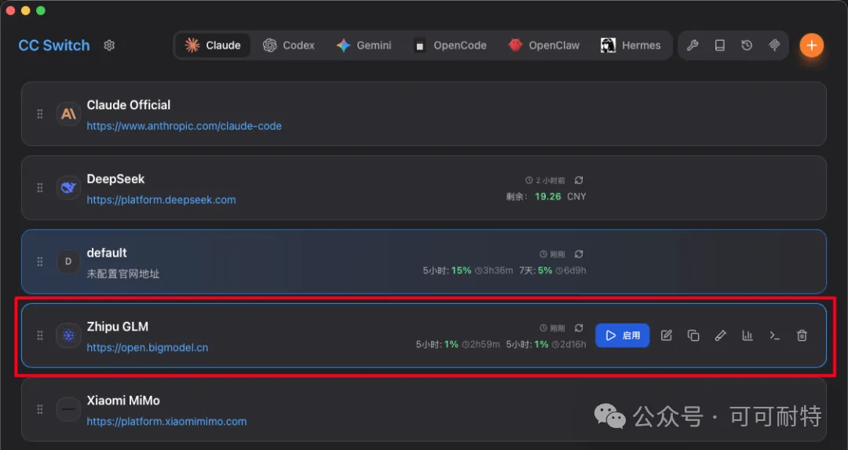Switch to the Gemini tab
The image size is (848, 450).
pos(364,46)
